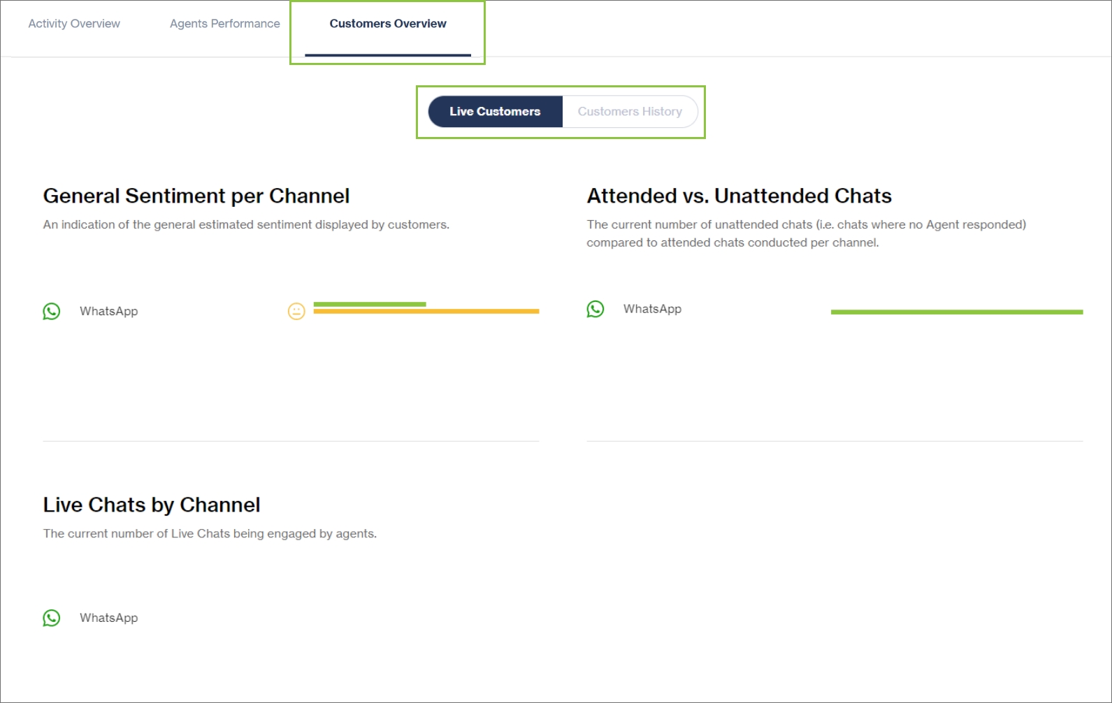Viewport: 1112px width, 703px height.
Task: Click the unattended chats description text
Action: [806, 233]
